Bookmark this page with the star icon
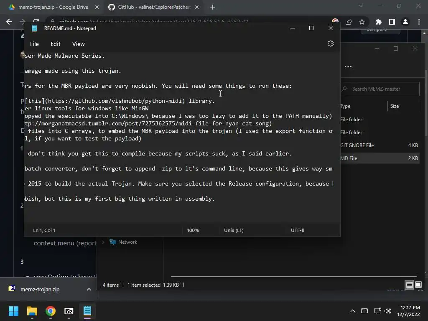 pos(362,22)
